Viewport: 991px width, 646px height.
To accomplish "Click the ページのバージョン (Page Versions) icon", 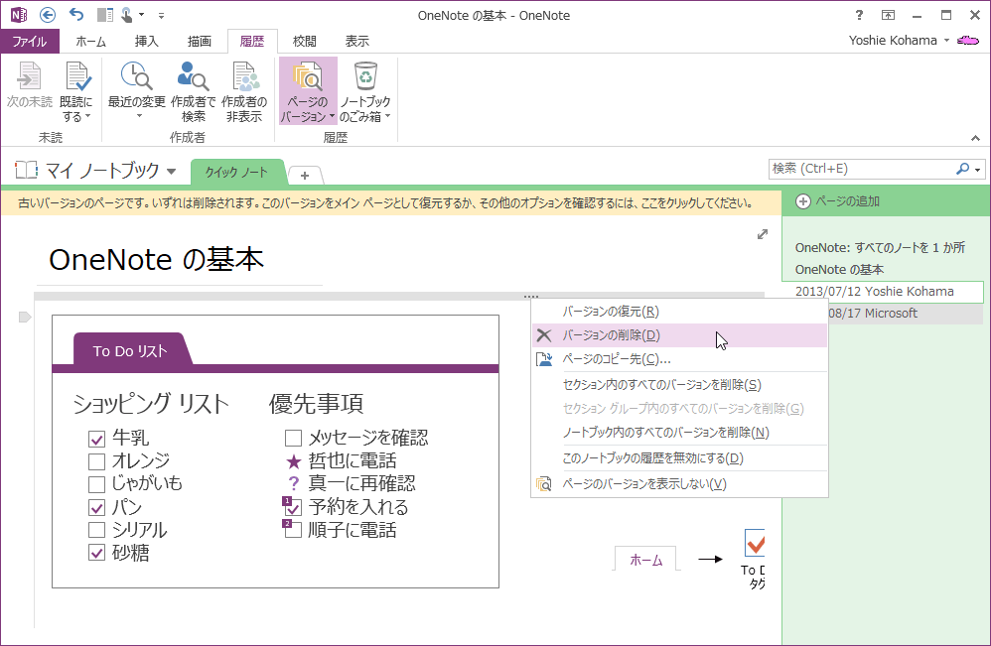I will pos(308,75).
